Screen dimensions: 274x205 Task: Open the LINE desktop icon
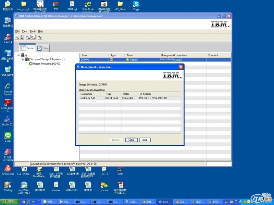coord(8,137)
